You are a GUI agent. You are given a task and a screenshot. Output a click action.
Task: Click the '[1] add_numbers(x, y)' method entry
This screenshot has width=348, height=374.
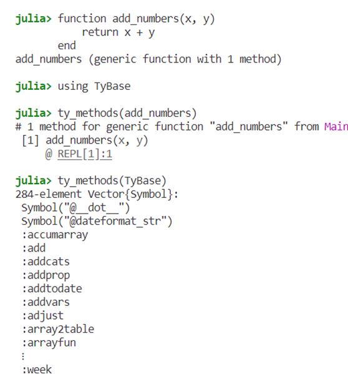(85, 140)
